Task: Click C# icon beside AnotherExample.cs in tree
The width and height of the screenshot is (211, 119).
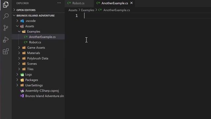Action: pyautogui.click(x=26, y=37)
